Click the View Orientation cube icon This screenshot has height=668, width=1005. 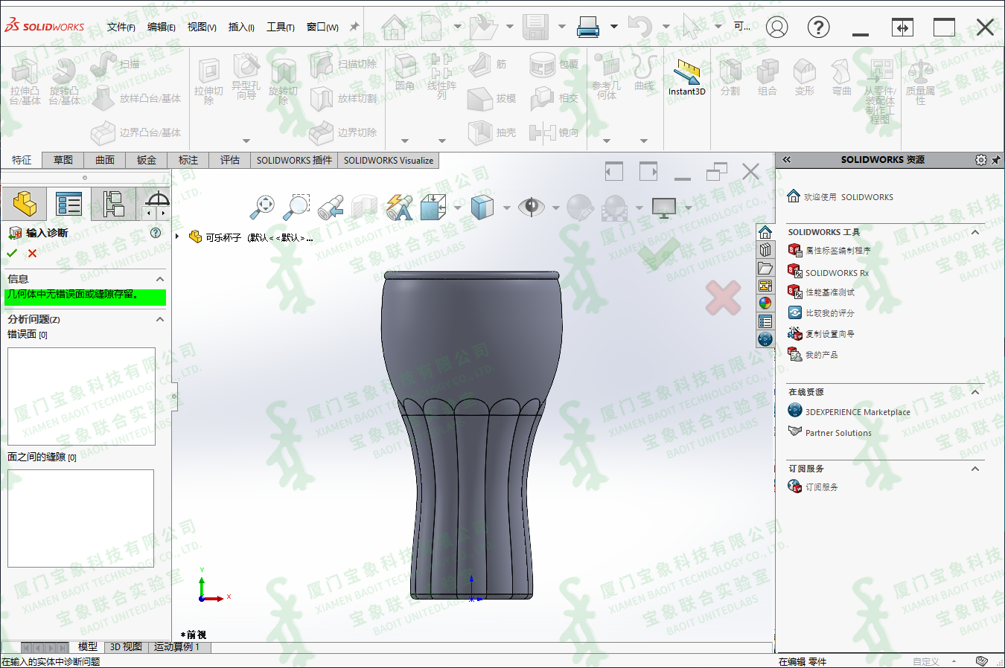click(433, 207)
